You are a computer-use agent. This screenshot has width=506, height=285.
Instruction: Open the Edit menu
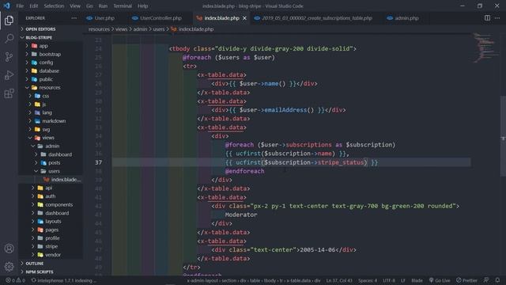[x=33, y=6]
